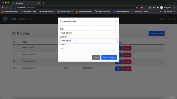Click the $ 40 price cell
This screenshot has height=99, width=177.
[x=66, y=68]
